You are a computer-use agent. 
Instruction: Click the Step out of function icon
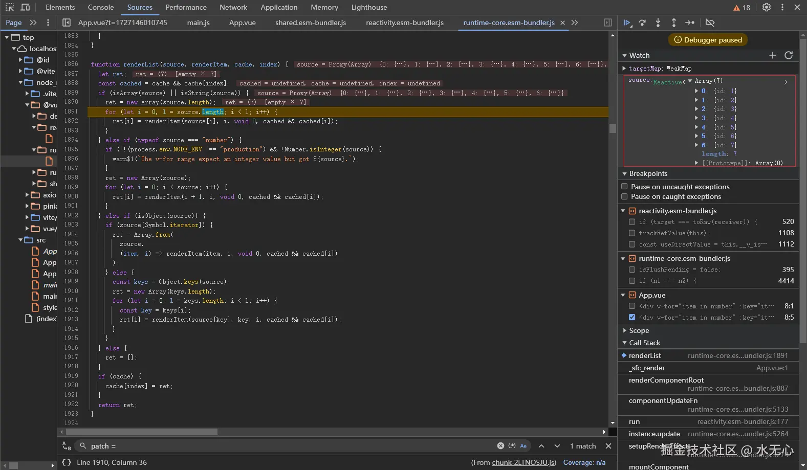[x=674, y=23]
